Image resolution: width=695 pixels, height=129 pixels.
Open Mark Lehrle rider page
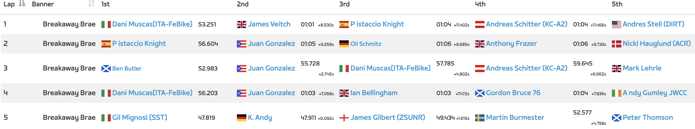pyautogui.click(x=642, y=68)
